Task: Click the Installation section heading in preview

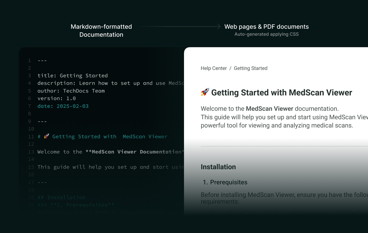Action: (x=218, y=167)
